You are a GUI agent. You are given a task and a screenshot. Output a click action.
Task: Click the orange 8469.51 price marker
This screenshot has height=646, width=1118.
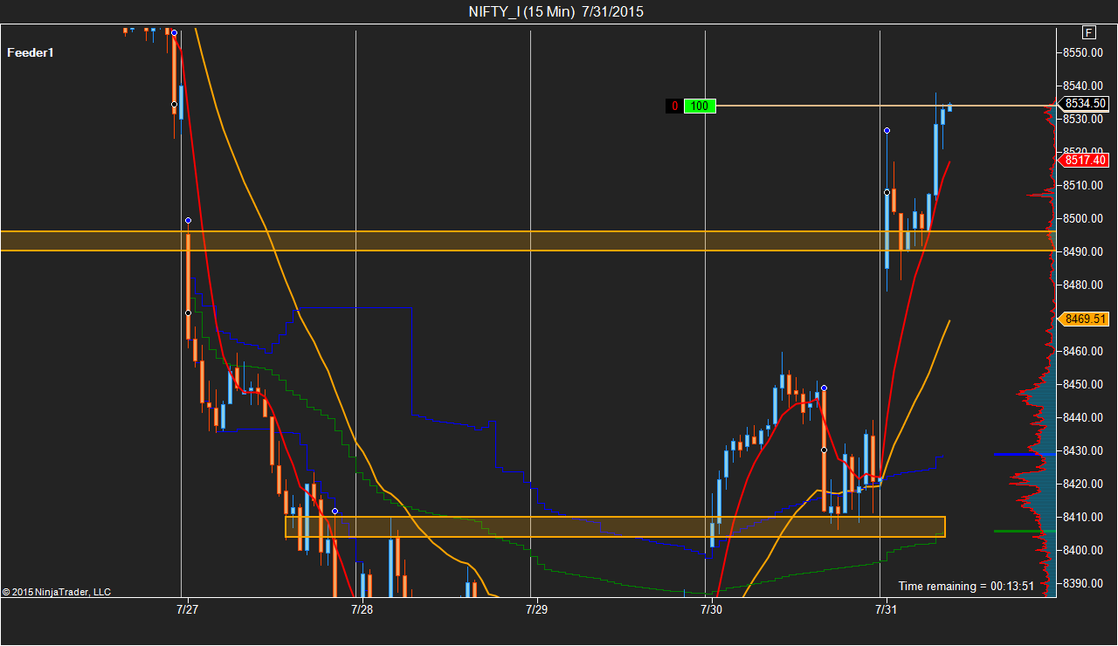(x=1085, y=320)
